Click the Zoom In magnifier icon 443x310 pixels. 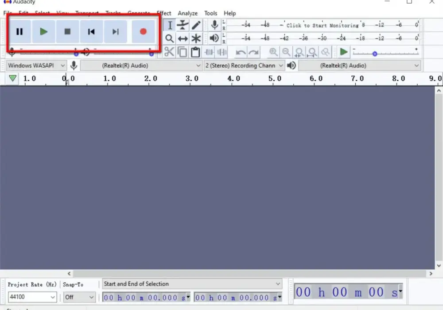[x=273, y=52]
